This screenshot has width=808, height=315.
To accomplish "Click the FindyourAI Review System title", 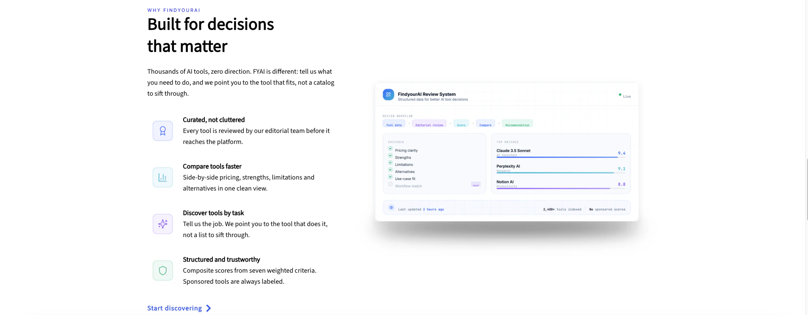I will tap(426, 94).
